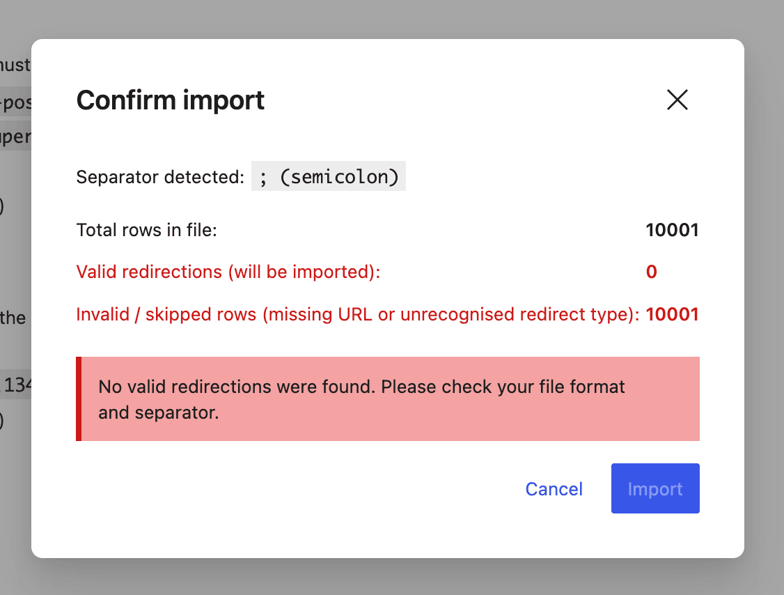Click the 'the' text visible at left edge

(13, 318)
